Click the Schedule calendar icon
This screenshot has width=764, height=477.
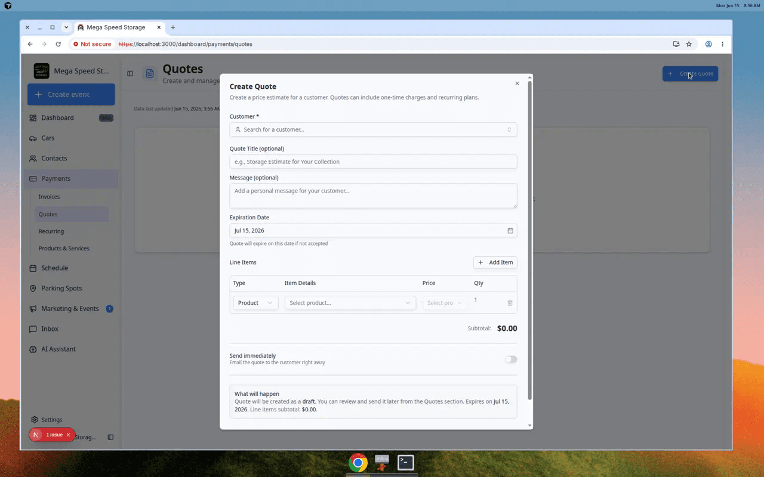click(x=33, y=268)
